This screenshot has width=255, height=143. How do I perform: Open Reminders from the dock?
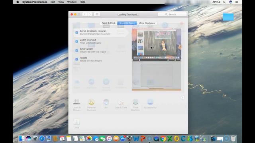click(75, 139)
